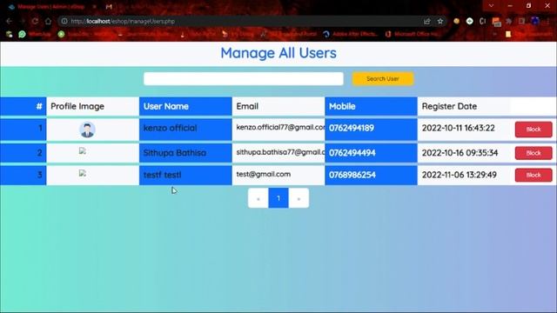Go to previous page in pagination

(x=258, y=198)
